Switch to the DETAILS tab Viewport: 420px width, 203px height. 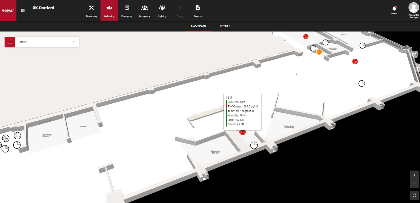tap(225, 26)
